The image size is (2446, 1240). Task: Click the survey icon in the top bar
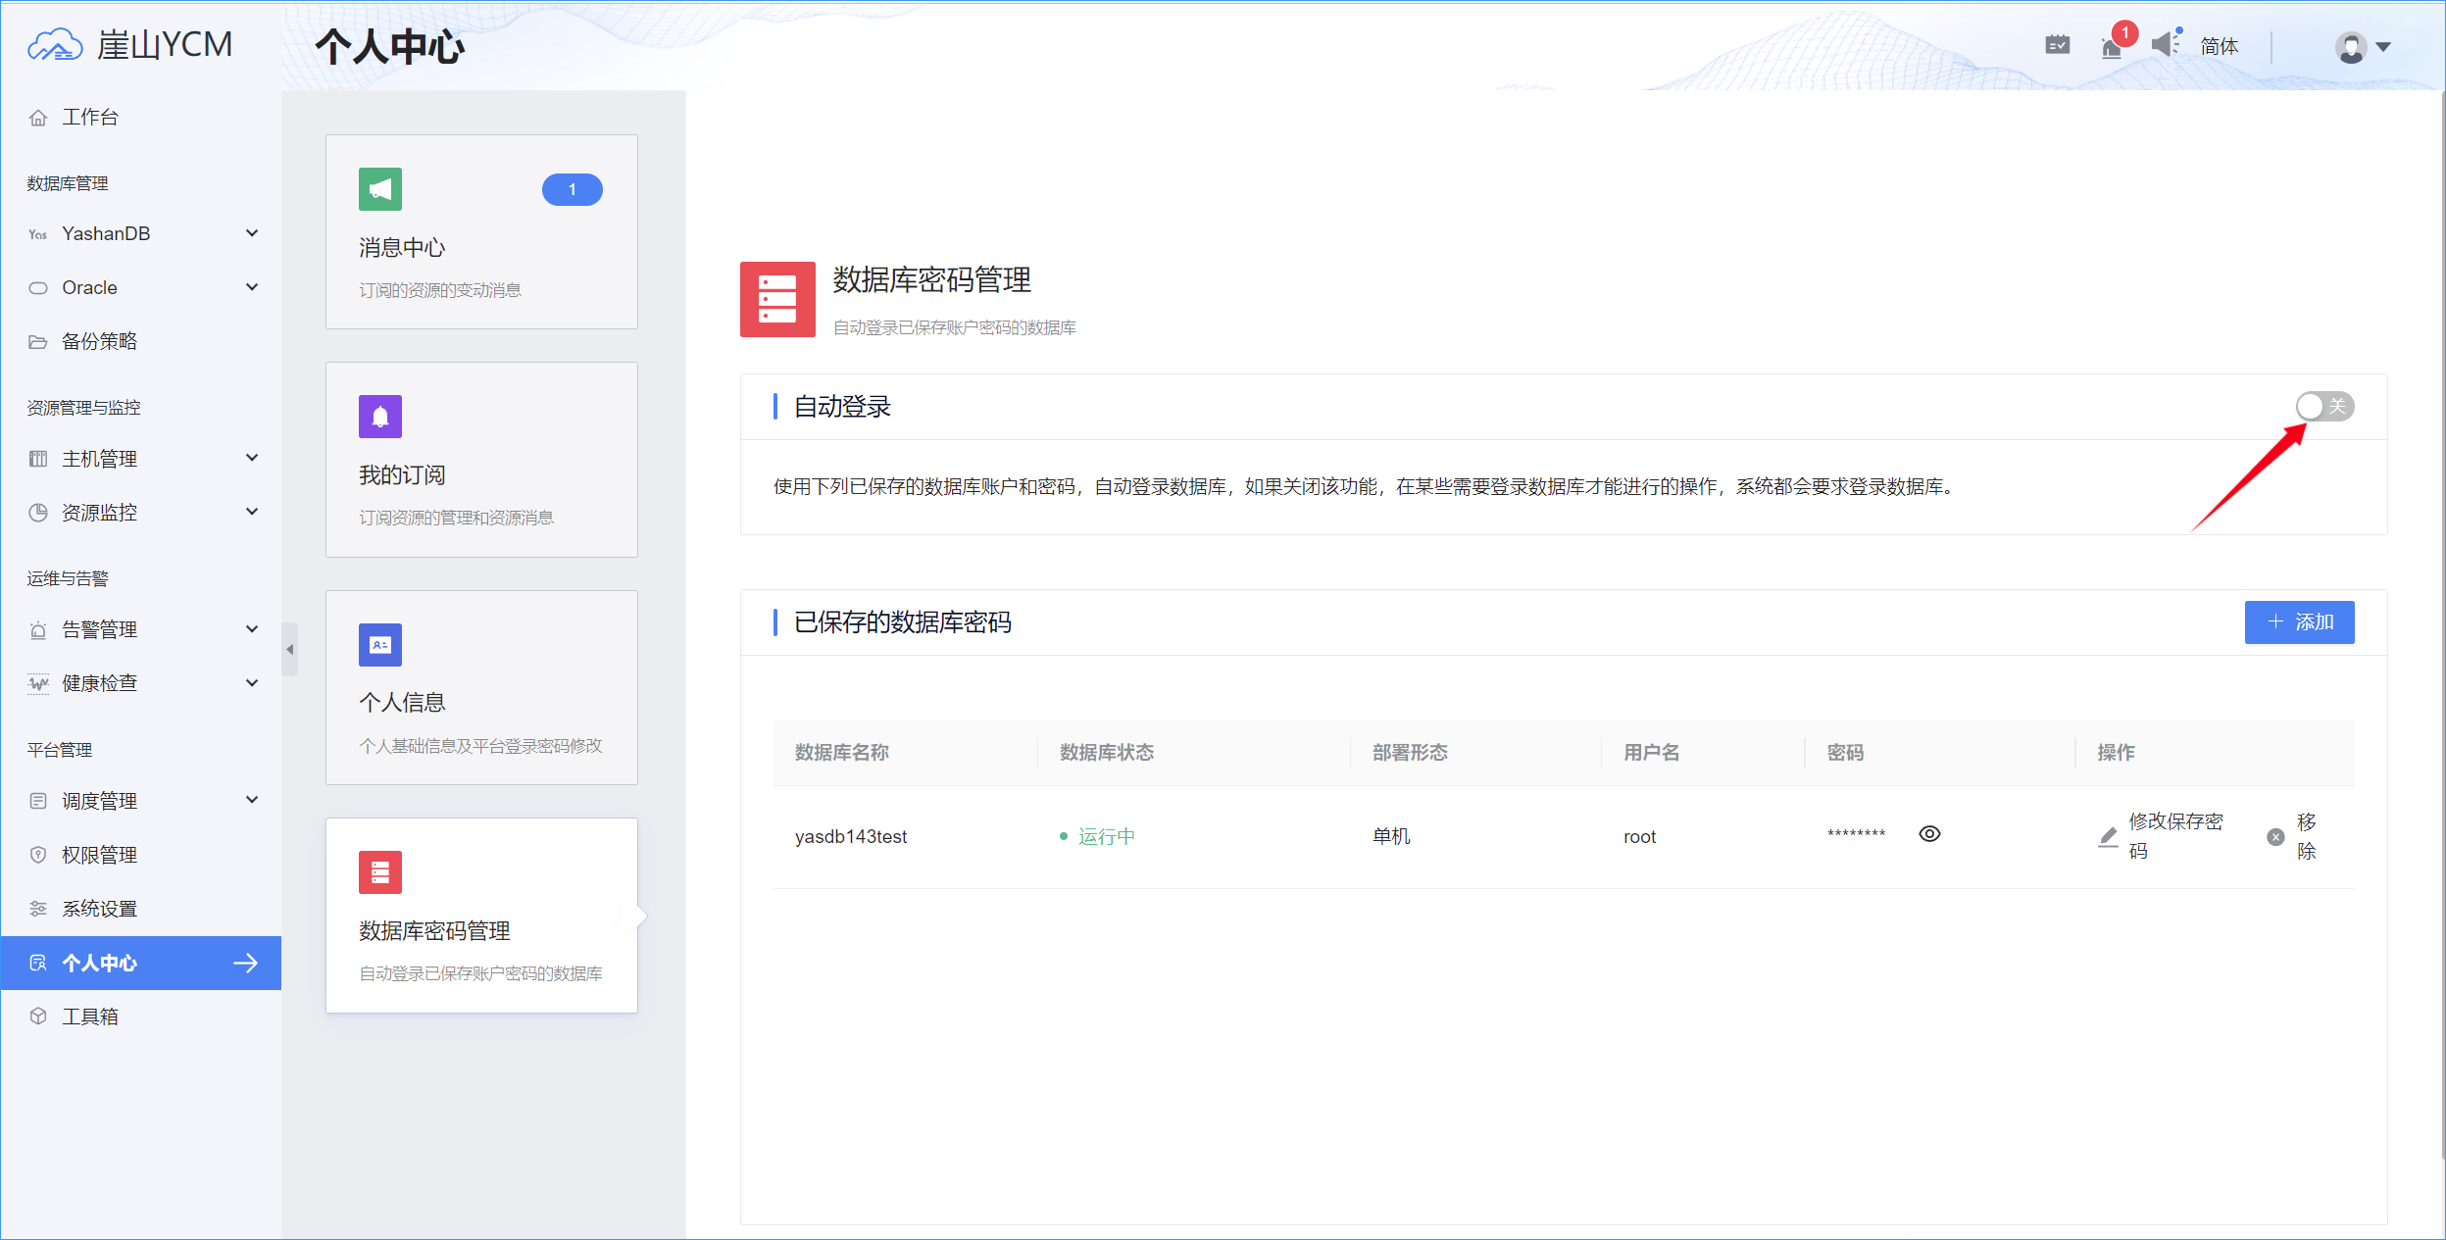coord(2059,44)
